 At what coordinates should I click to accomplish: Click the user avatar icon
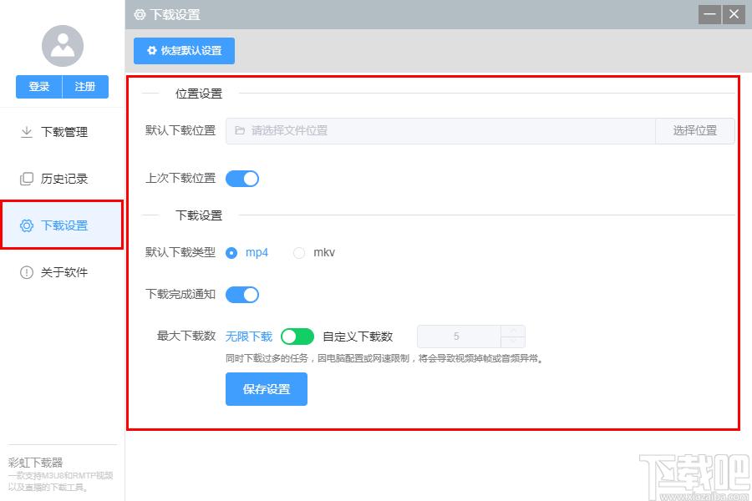point(63,46)
